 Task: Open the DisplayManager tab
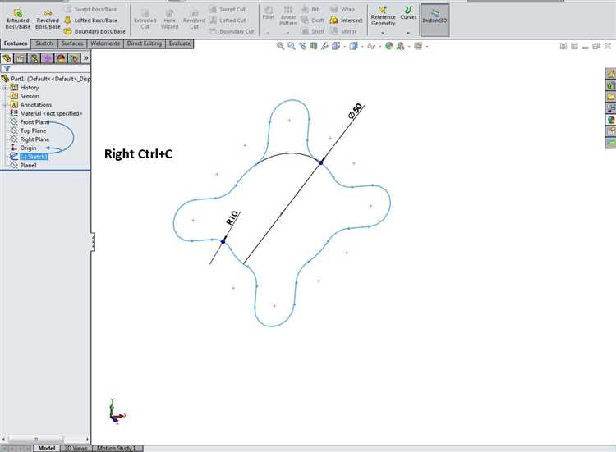pos(61,58)
